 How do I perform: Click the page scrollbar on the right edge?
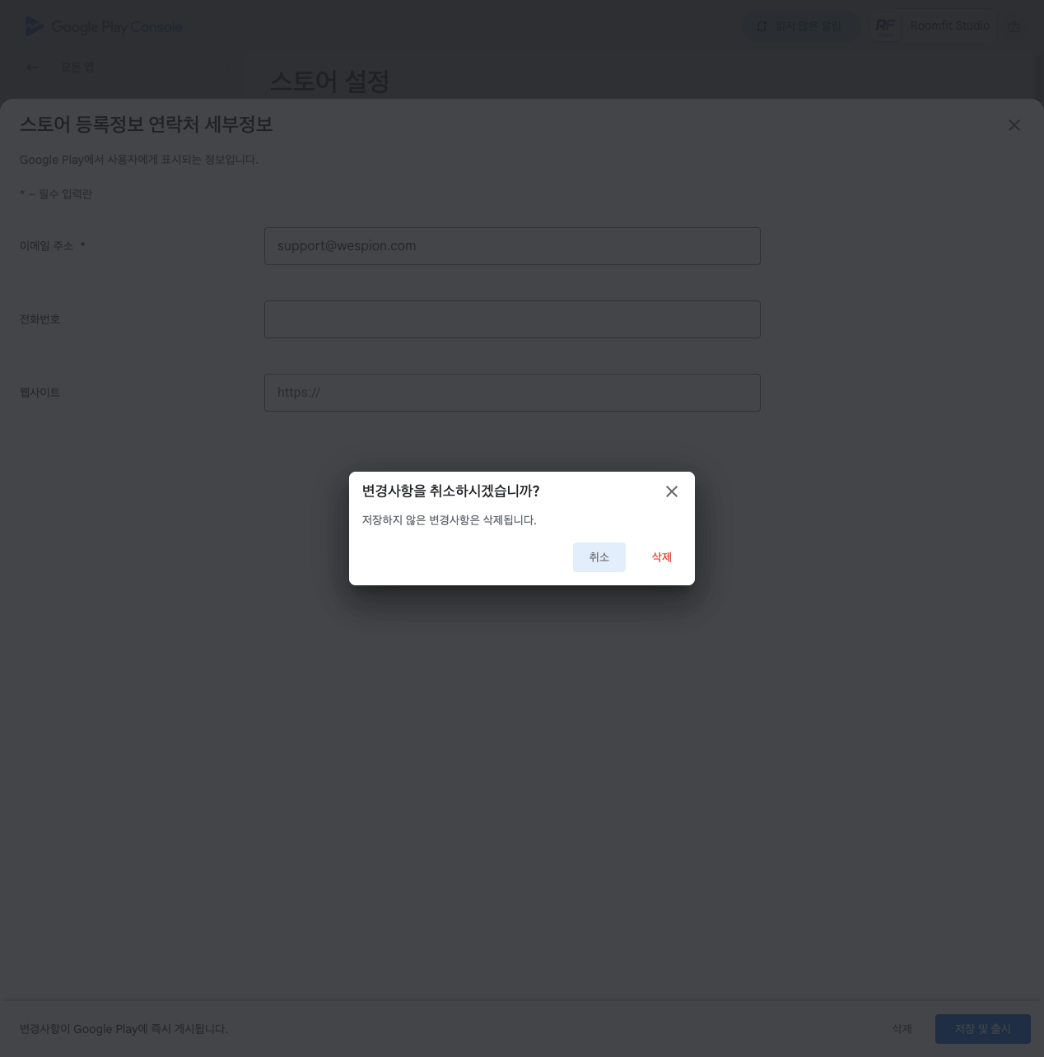pos(1040,78)
